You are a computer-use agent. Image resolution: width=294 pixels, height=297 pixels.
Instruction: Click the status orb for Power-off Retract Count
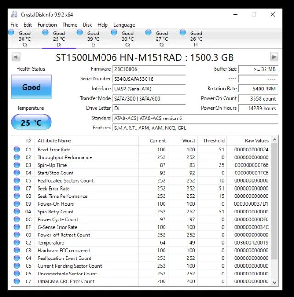pyautogui.click(x=17, y=235)
